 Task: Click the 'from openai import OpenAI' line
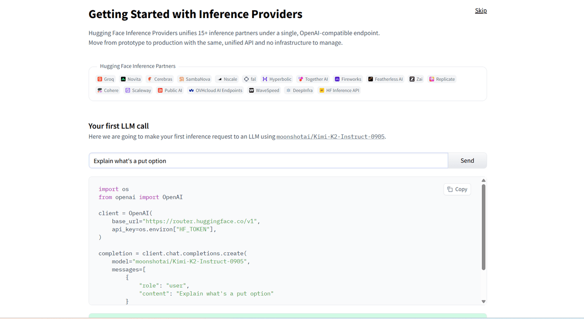click(x=141, y=197)
